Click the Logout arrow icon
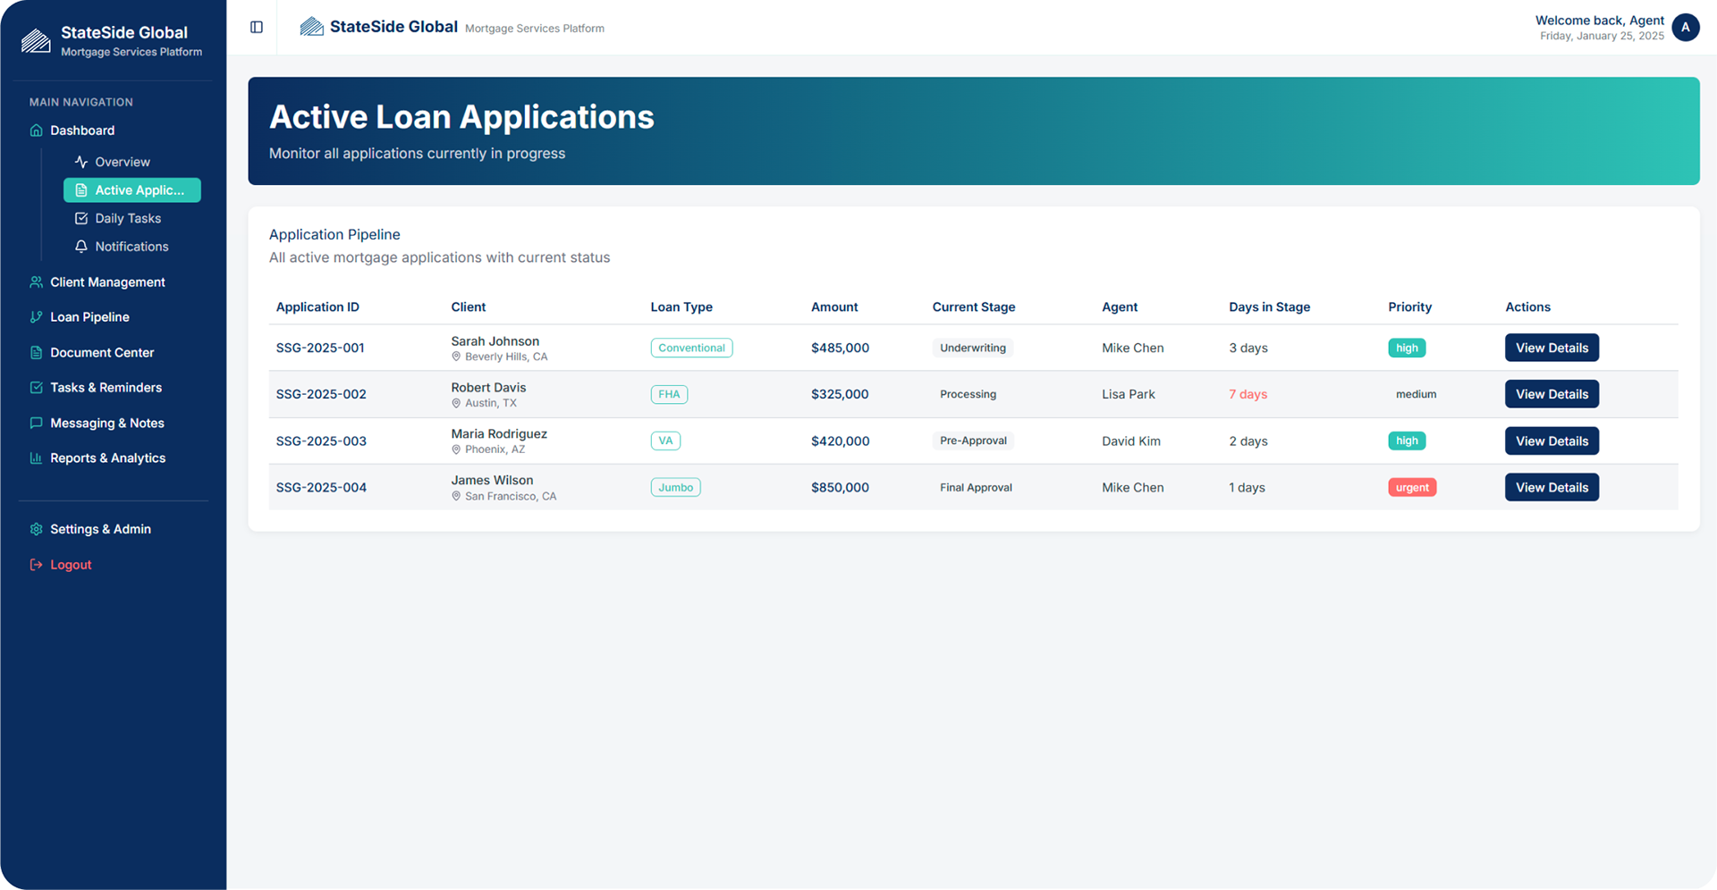Screen dimensions: 1717x890 36,565
